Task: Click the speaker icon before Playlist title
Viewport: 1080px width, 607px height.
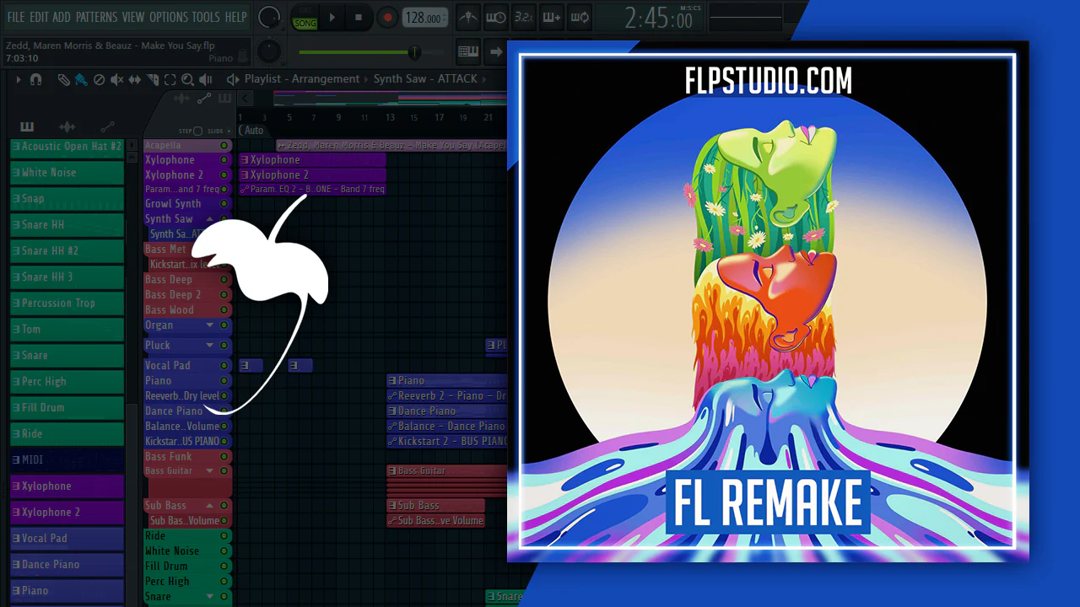Action: (x=233, y=79)
